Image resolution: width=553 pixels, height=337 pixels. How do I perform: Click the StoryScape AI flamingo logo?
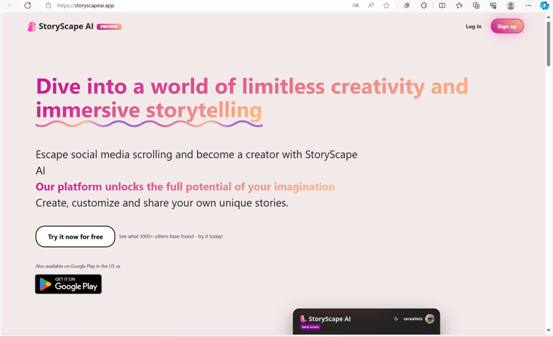pyautogui.click(x=31, y=26)
